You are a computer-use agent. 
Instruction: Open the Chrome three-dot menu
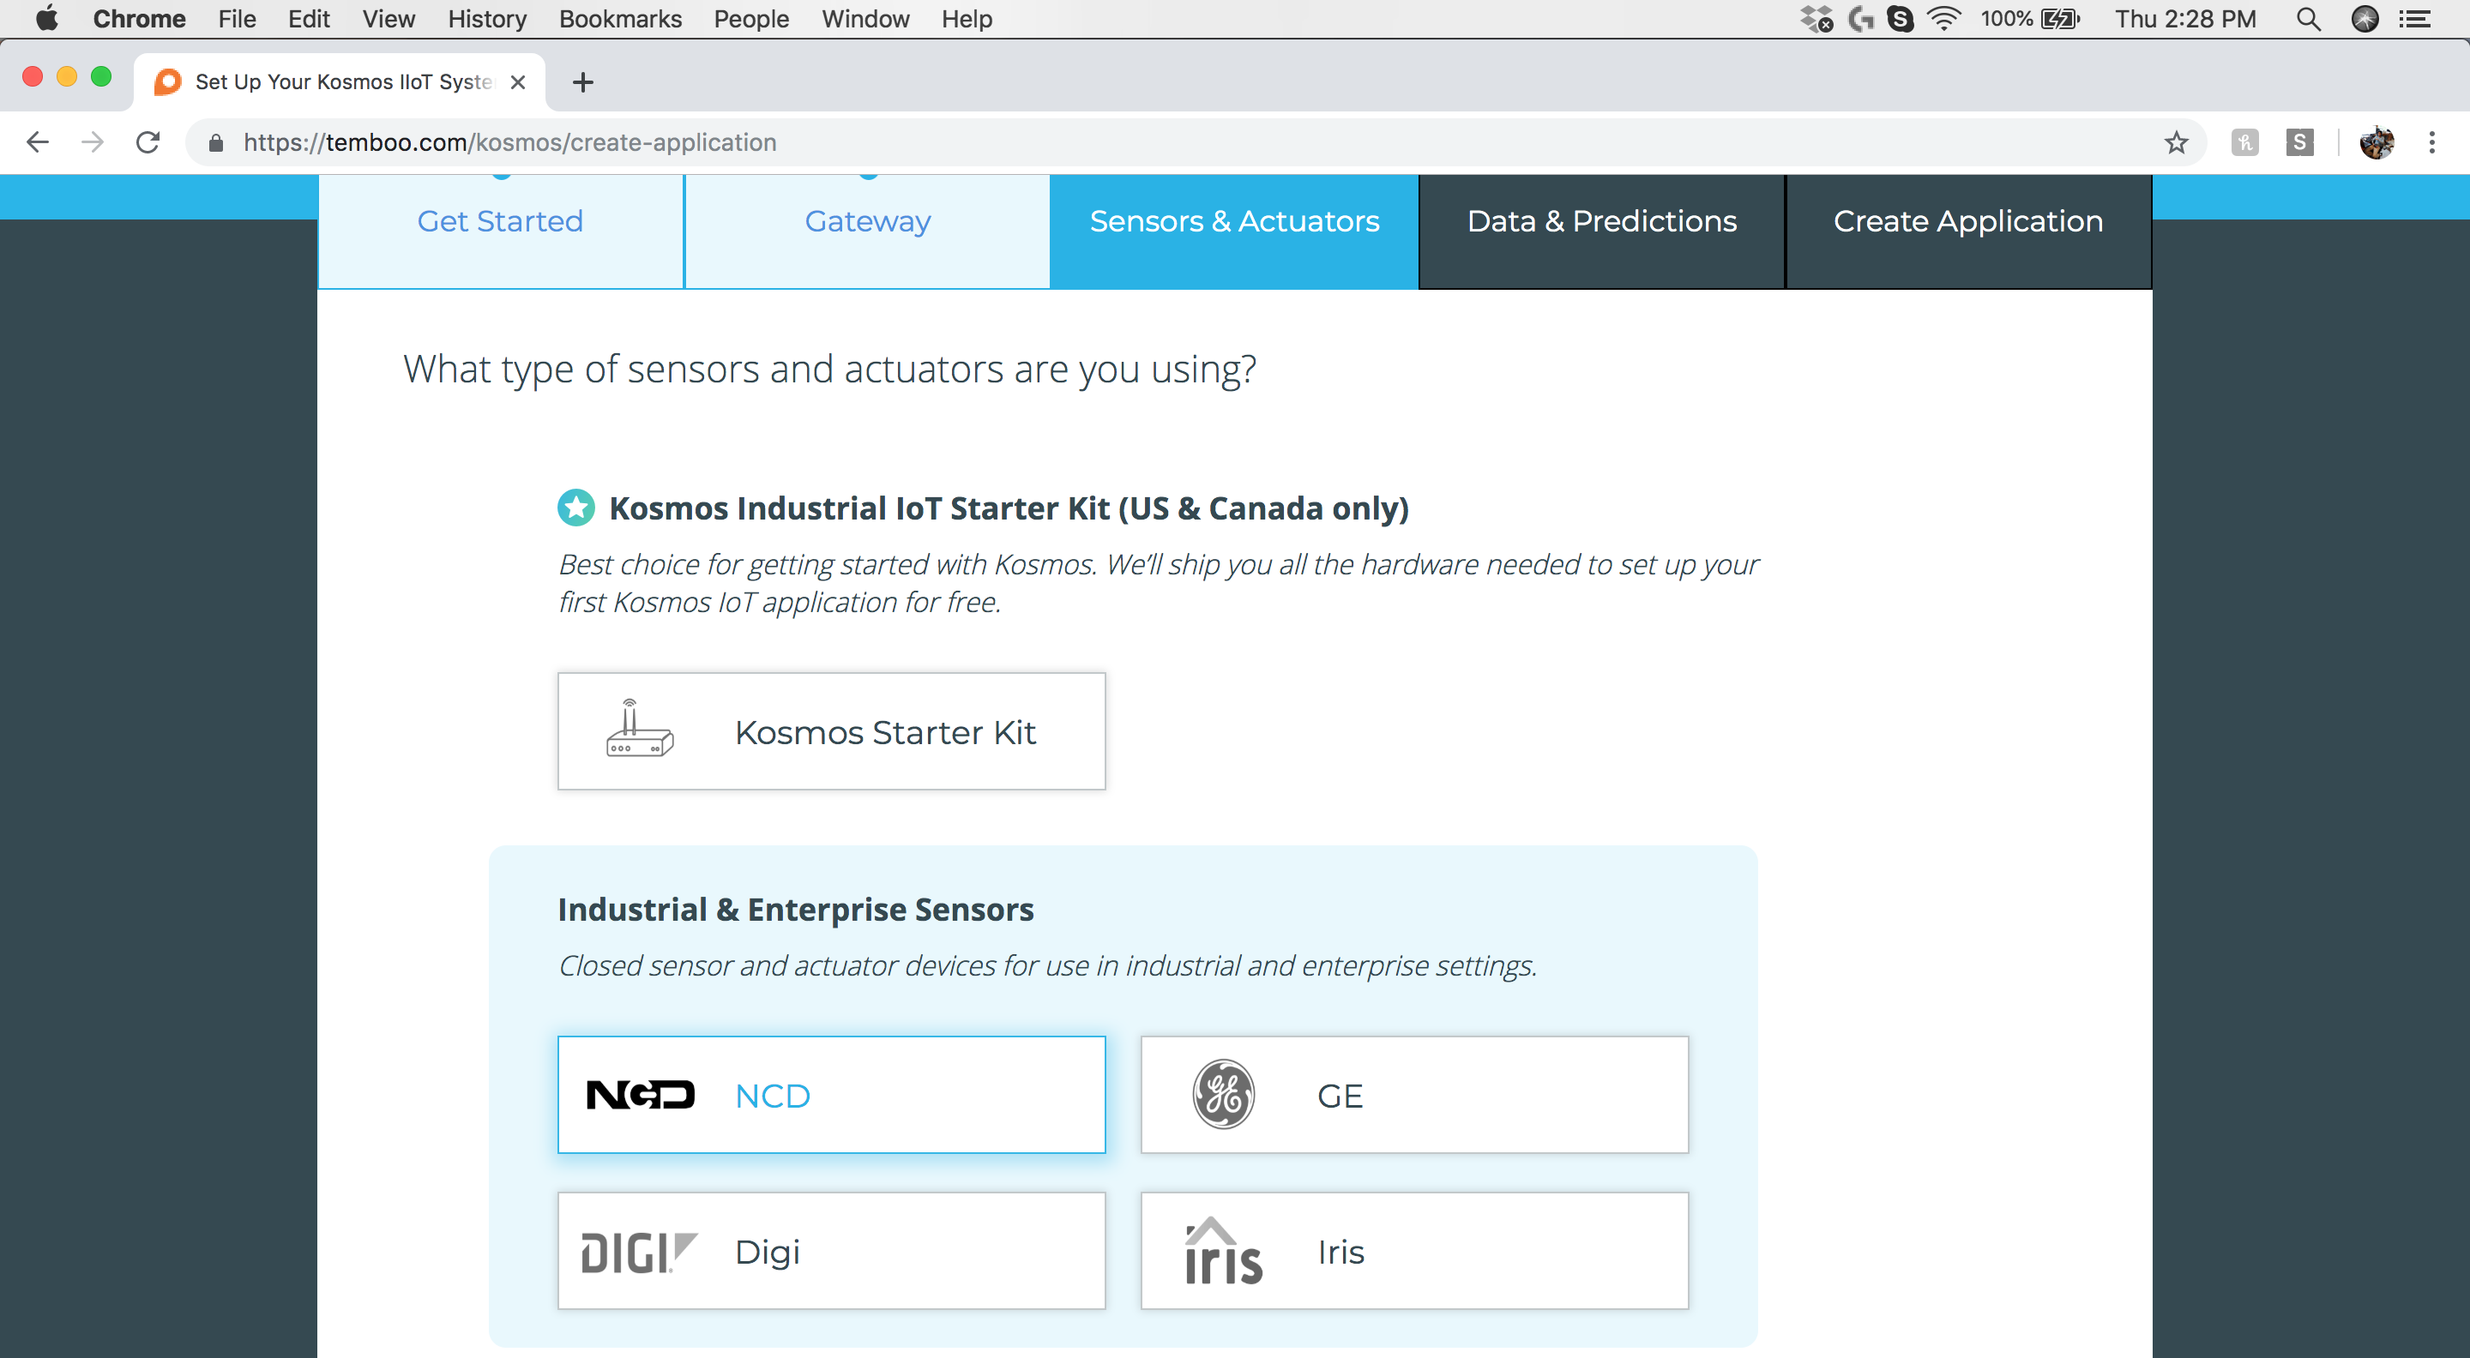[x=2431, y=143]
